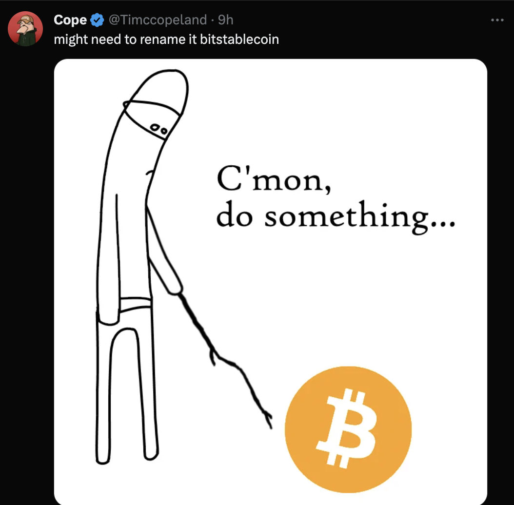The width and height of the screenshot is (514, 505).
Task: Click the 'do something...' line of text
Action: pos(335,217)
